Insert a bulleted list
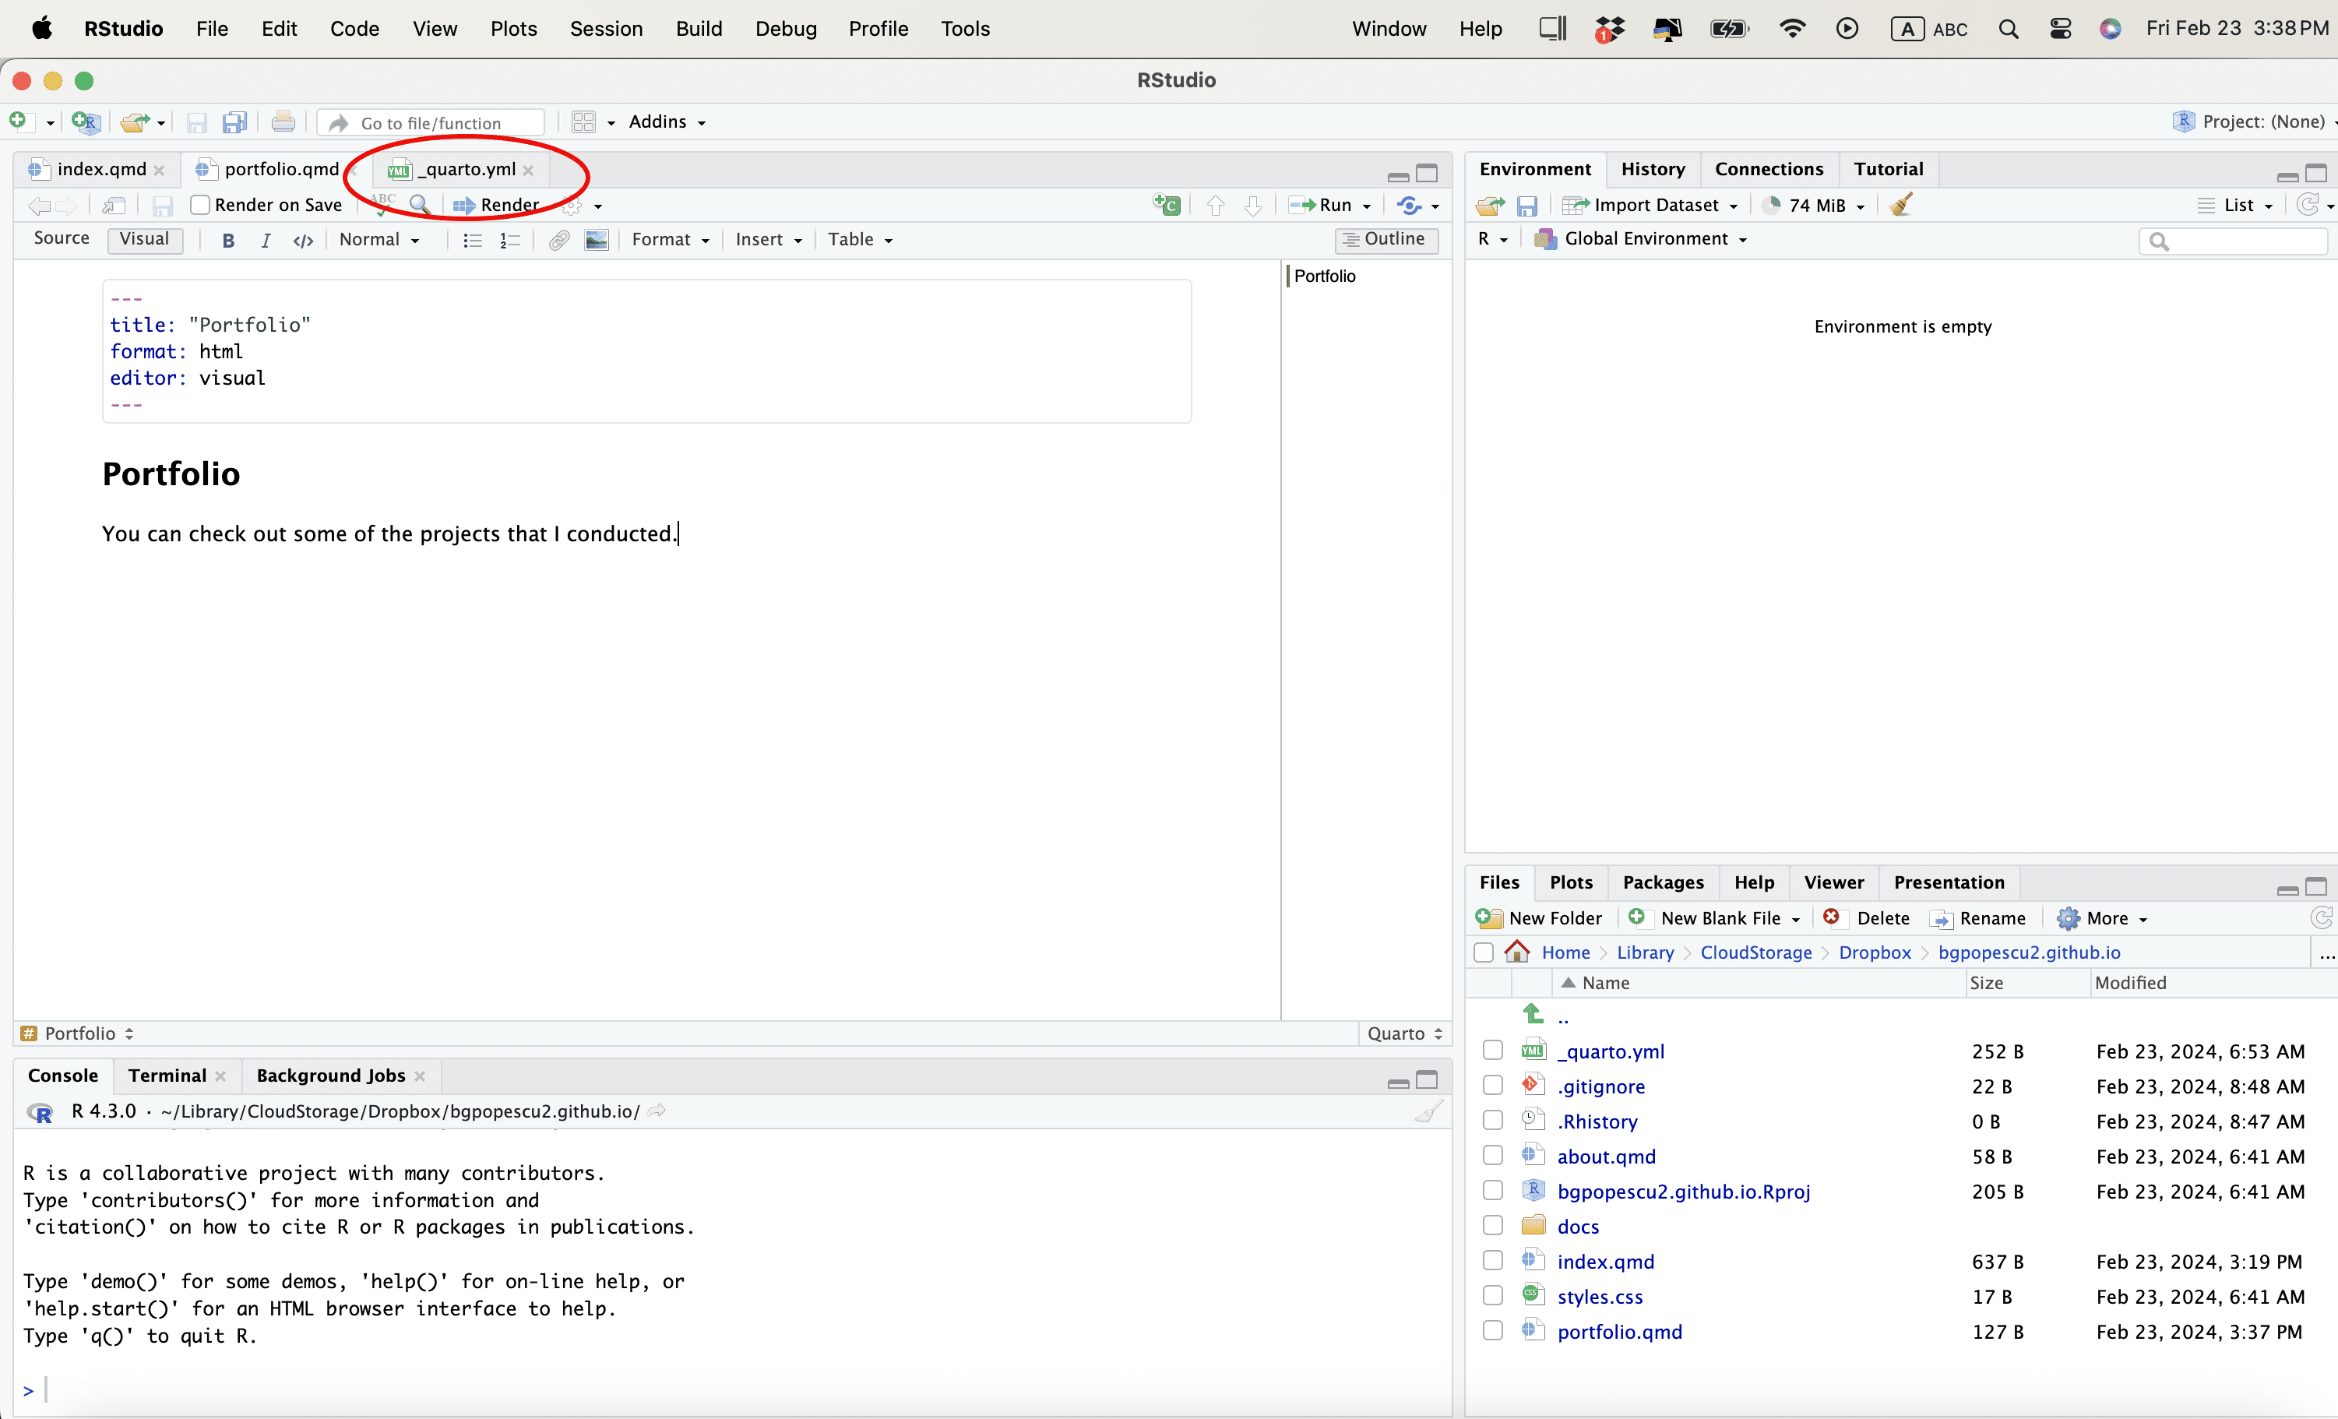This screenshot has width=2338, height=1419. (472, 240)
